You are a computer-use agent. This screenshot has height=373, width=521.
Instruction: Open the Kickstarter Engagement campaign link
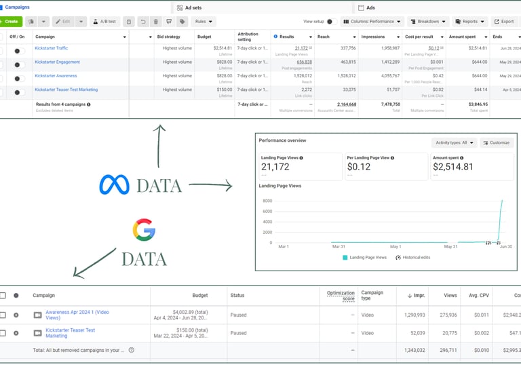pyautogui.click(x=57, y=62)
